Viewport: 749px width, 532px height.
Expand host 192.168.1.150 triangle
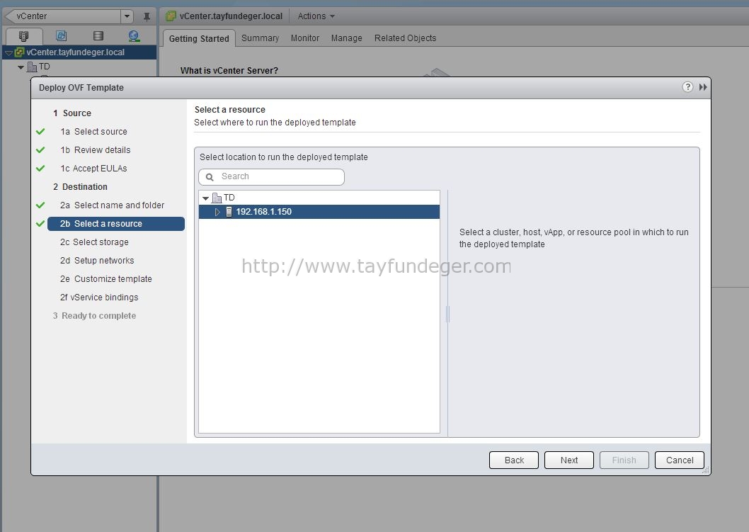point(217,212)
